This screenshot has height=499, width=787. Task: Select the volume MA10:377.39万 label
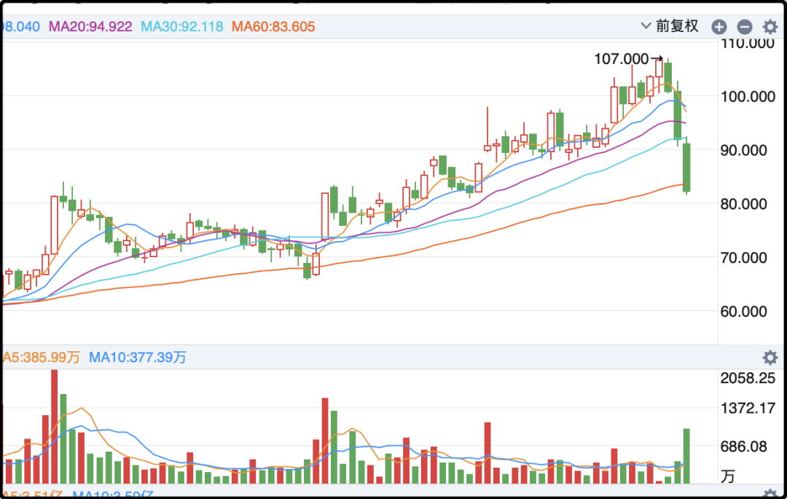[x=138, y=358]
